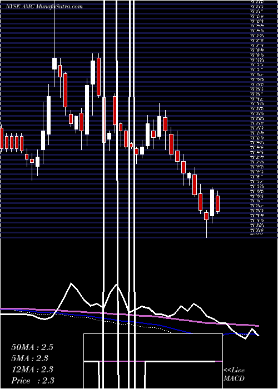278x389 pixels.
Task: Click the 12MA : 2.3 legend value
Action: coord(32,370)
